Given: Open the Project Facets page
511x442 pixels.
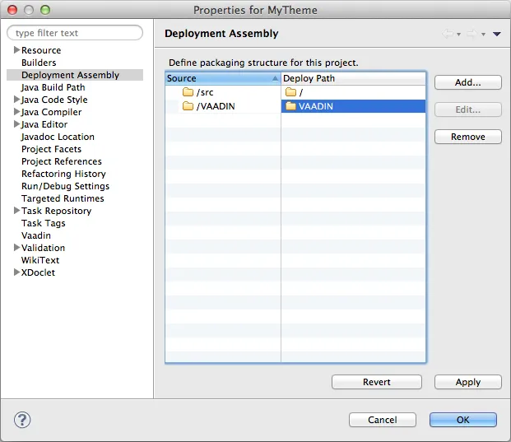Looking at the screenshot, I should pyautogui.click(x=52, y=149).
